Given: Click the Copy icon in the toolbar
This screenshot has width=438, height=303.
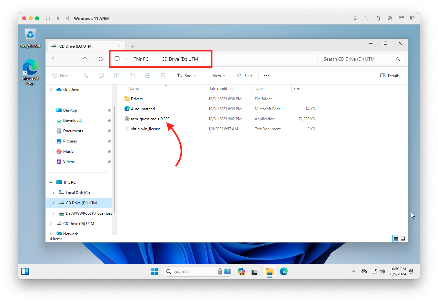Looking at the screenshot, I should [x=101, y=75].
